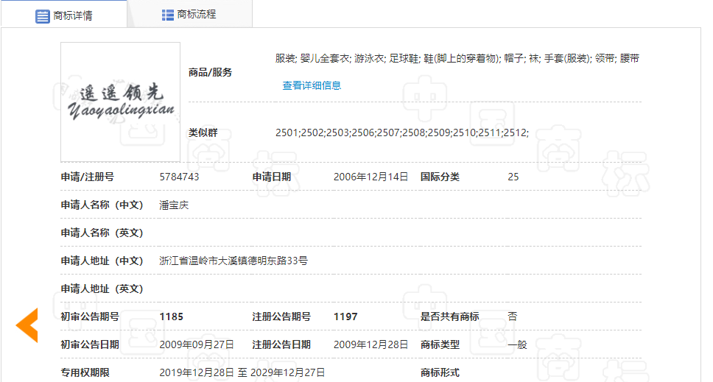This screenshot has height=382, width=713.
Task: Select the application date 2006年12月14日
Action: [370, 177]
